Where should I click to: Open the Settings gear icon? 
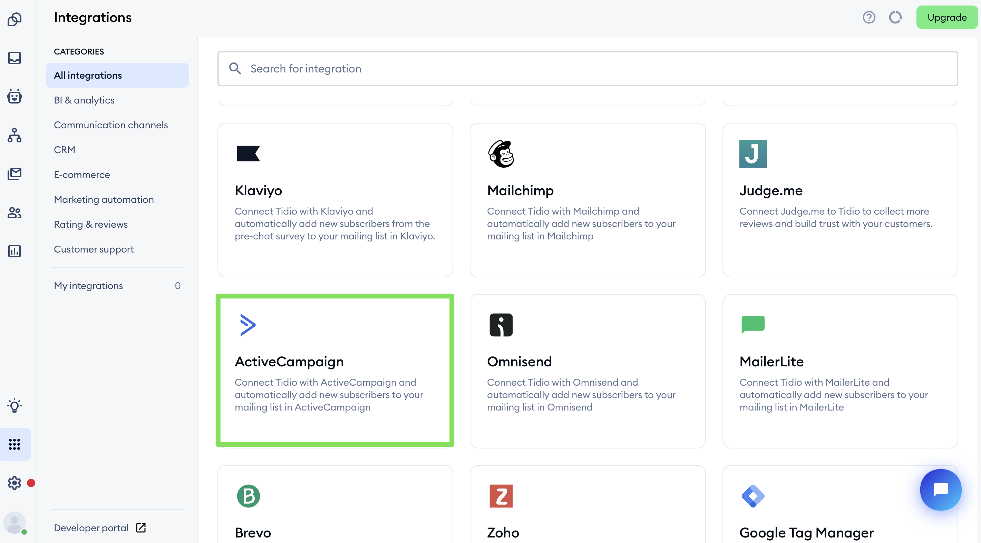point(14,483)
